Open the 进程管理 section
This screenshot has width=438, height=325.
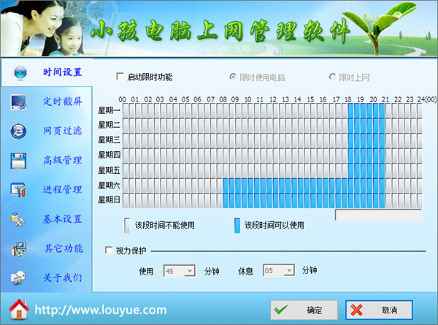click(x=62, y=189)
